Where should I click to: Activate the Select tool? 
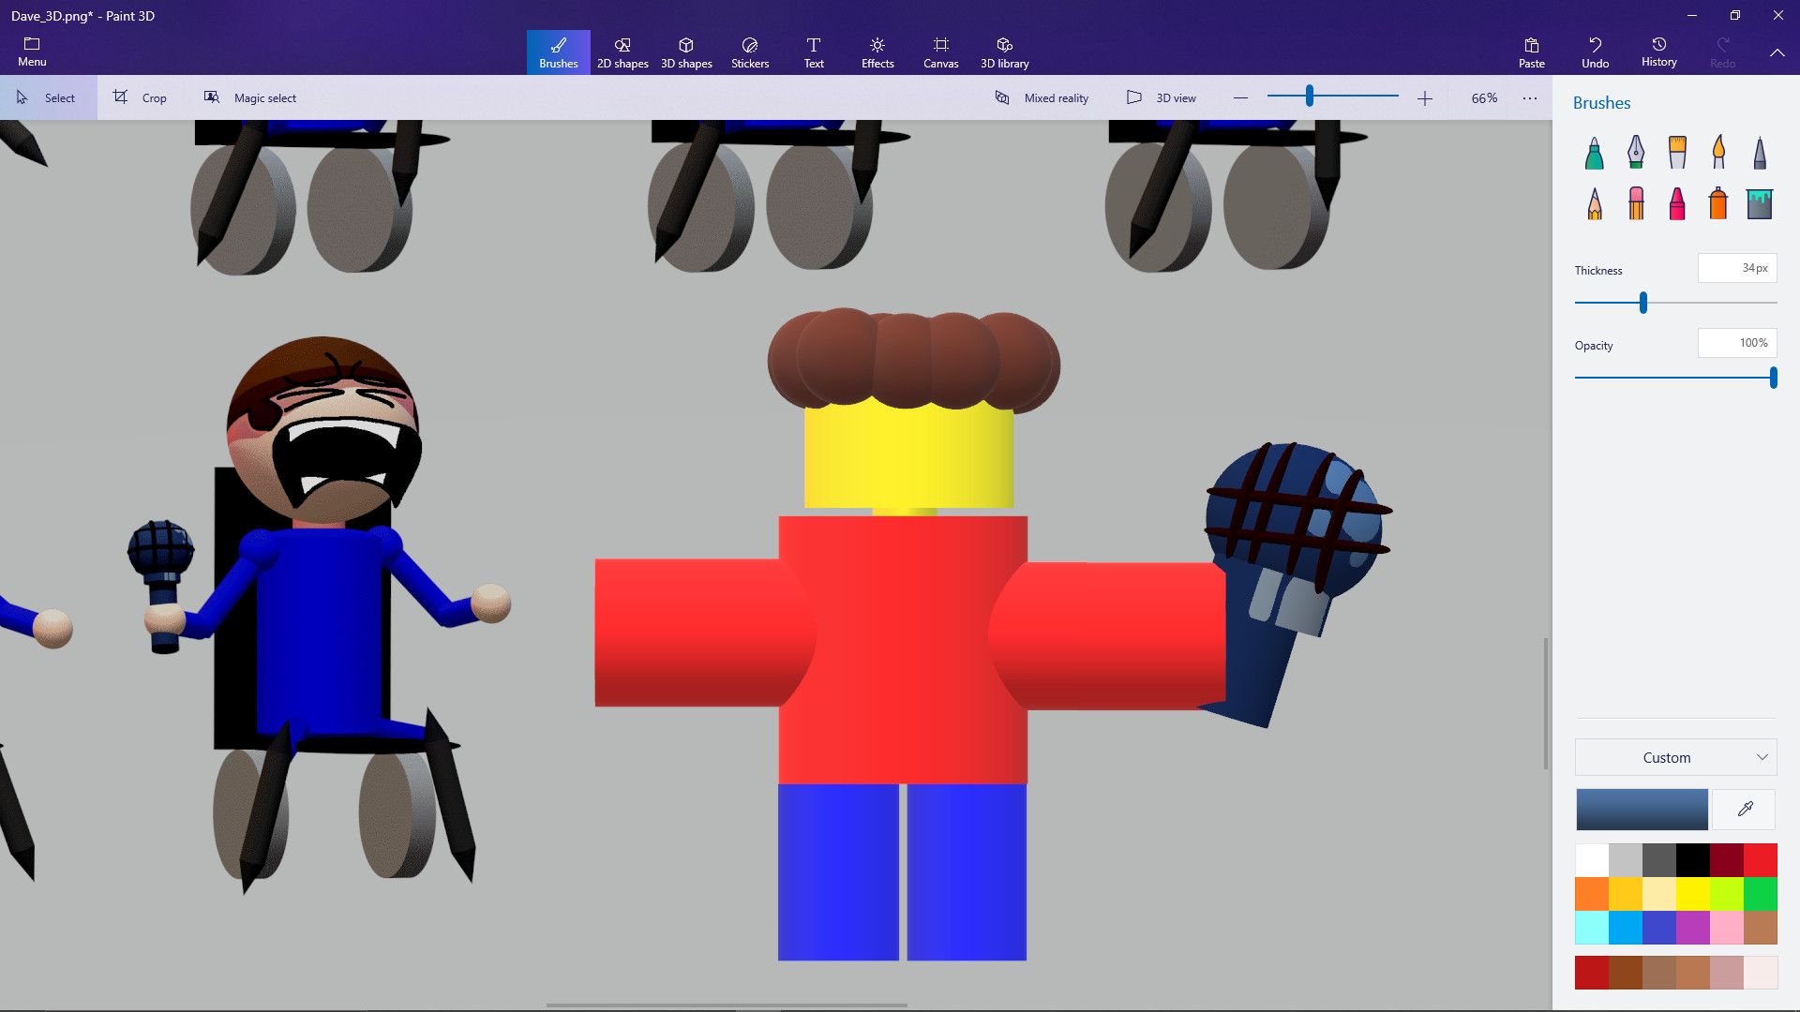(x=47, y=97)
